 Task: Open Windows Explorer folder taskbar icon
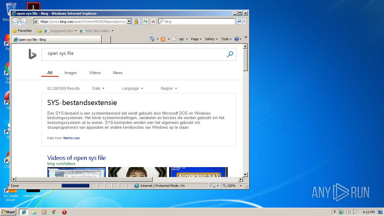pyautogui.click(x=34, y=212)
